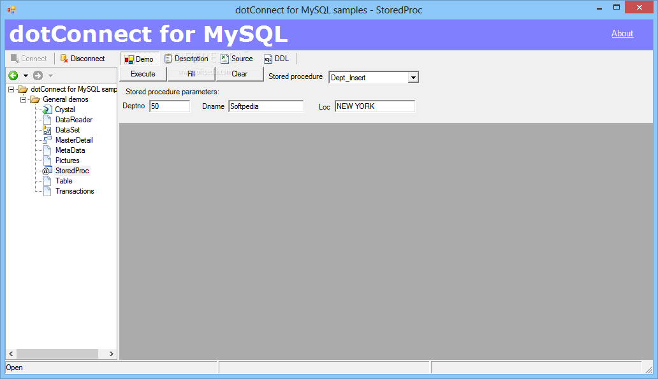Click the gray Forward navigation arrow
The width and height of the screenshot is (658, 379).
38,75
